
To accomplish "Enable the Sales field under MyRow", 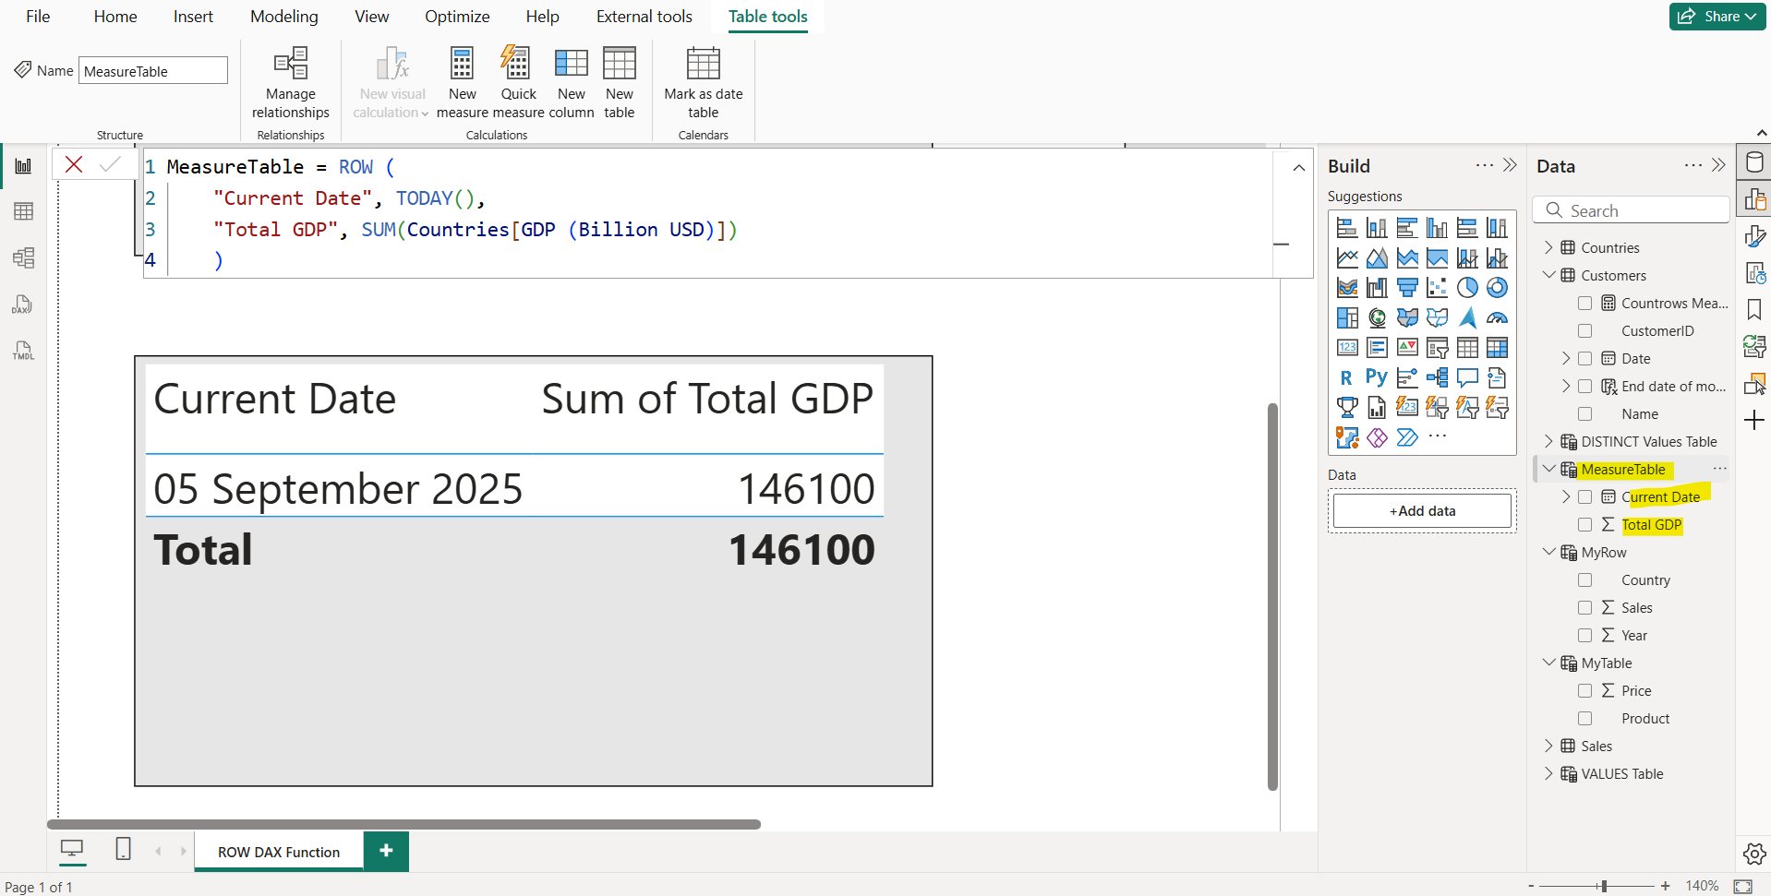I will pyautogui.click(x=1586, y=607).
